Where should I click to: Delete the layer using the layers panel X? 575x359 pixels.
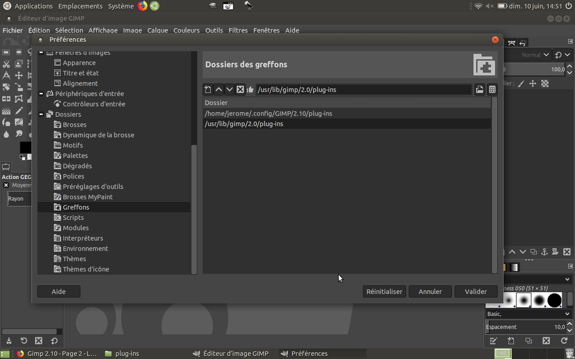(x=567, y=252)
